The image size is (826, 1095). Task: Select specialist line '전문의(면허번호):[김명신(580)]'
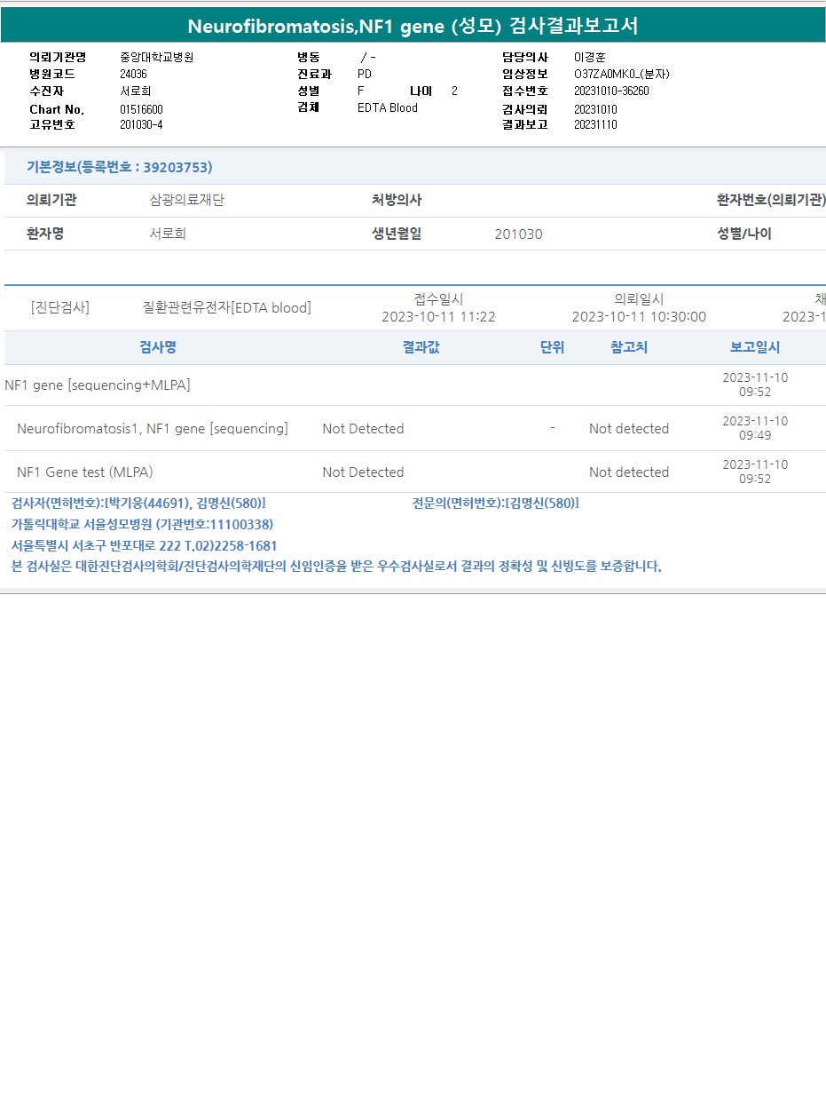pyautogui.click(x=496, y=503)
